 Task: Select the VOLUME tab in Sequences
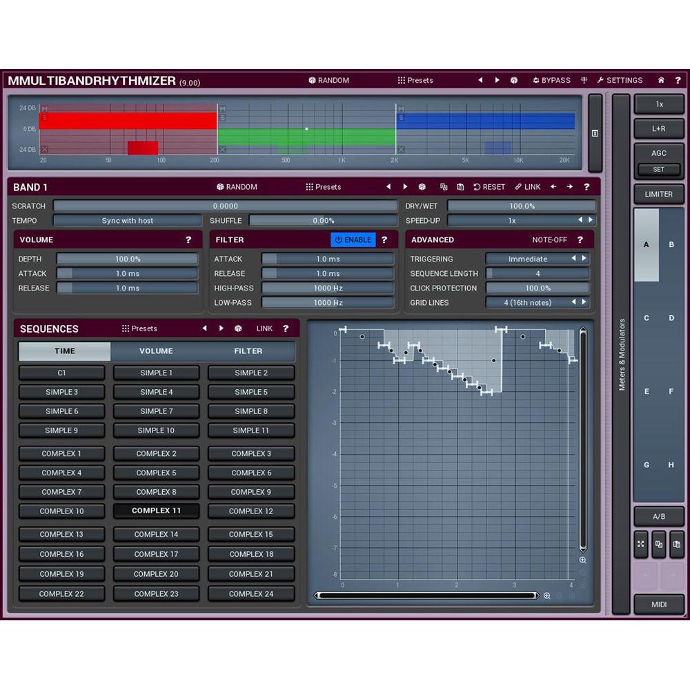(x=156, y=351)
